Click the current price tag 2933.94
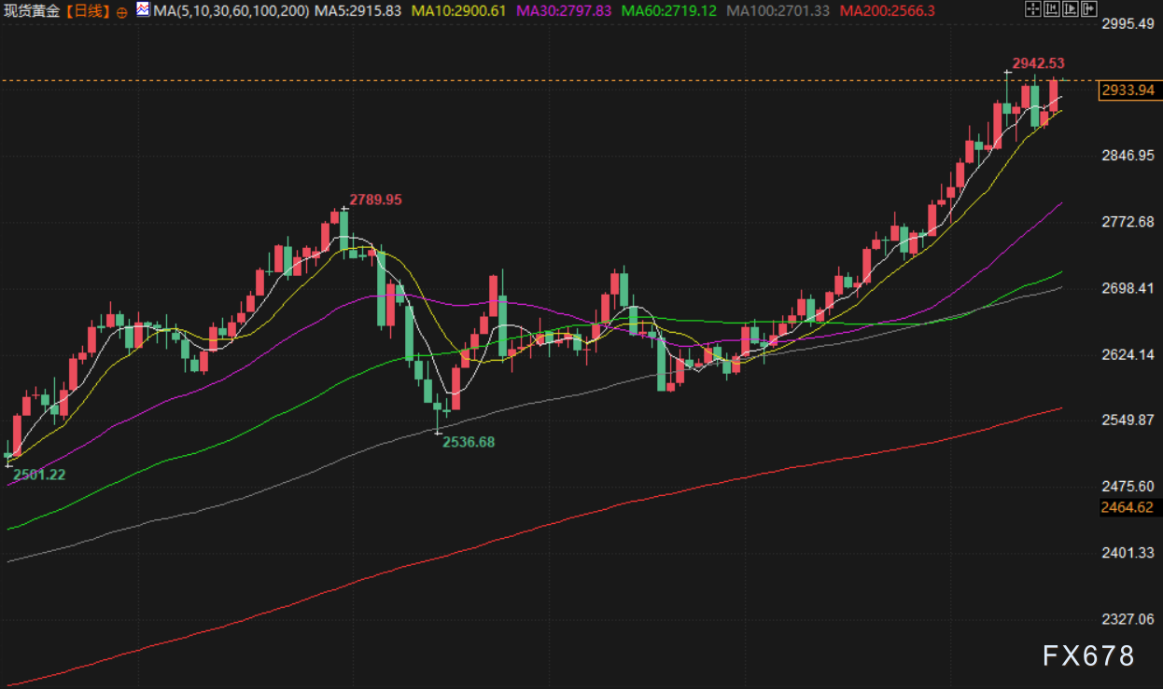This screenshot has width=1163, height=689. click(1128, 90)
